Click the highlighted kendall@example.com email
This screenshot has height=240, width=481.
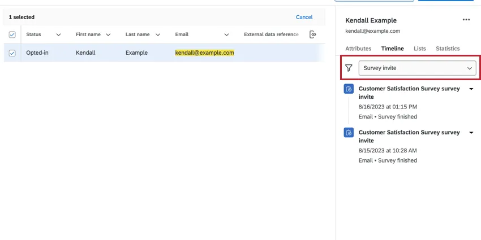[x=204, y=53]
